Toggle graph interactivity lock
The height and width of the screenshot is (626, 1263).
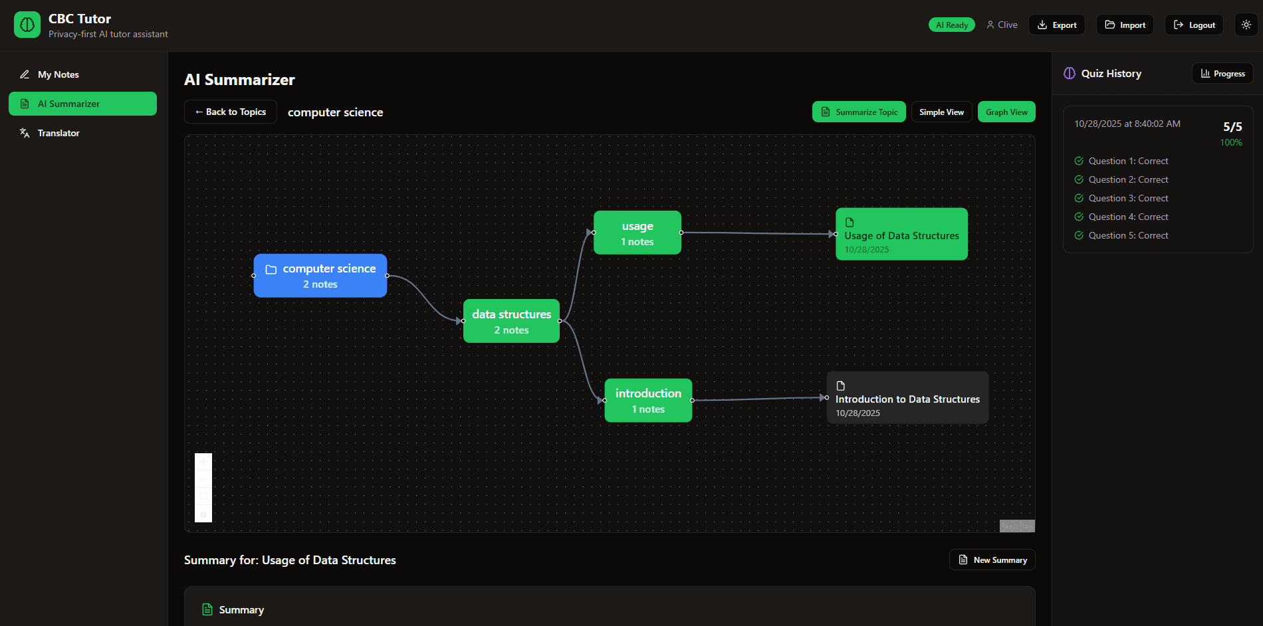[203, 514]
